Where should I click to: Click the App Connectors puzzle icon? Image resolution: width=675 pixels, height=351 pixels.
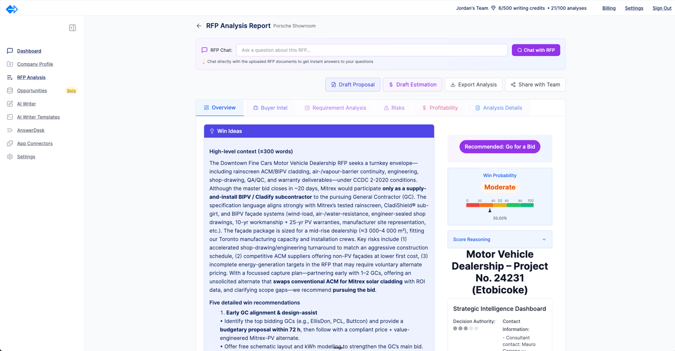click(10, 143)
